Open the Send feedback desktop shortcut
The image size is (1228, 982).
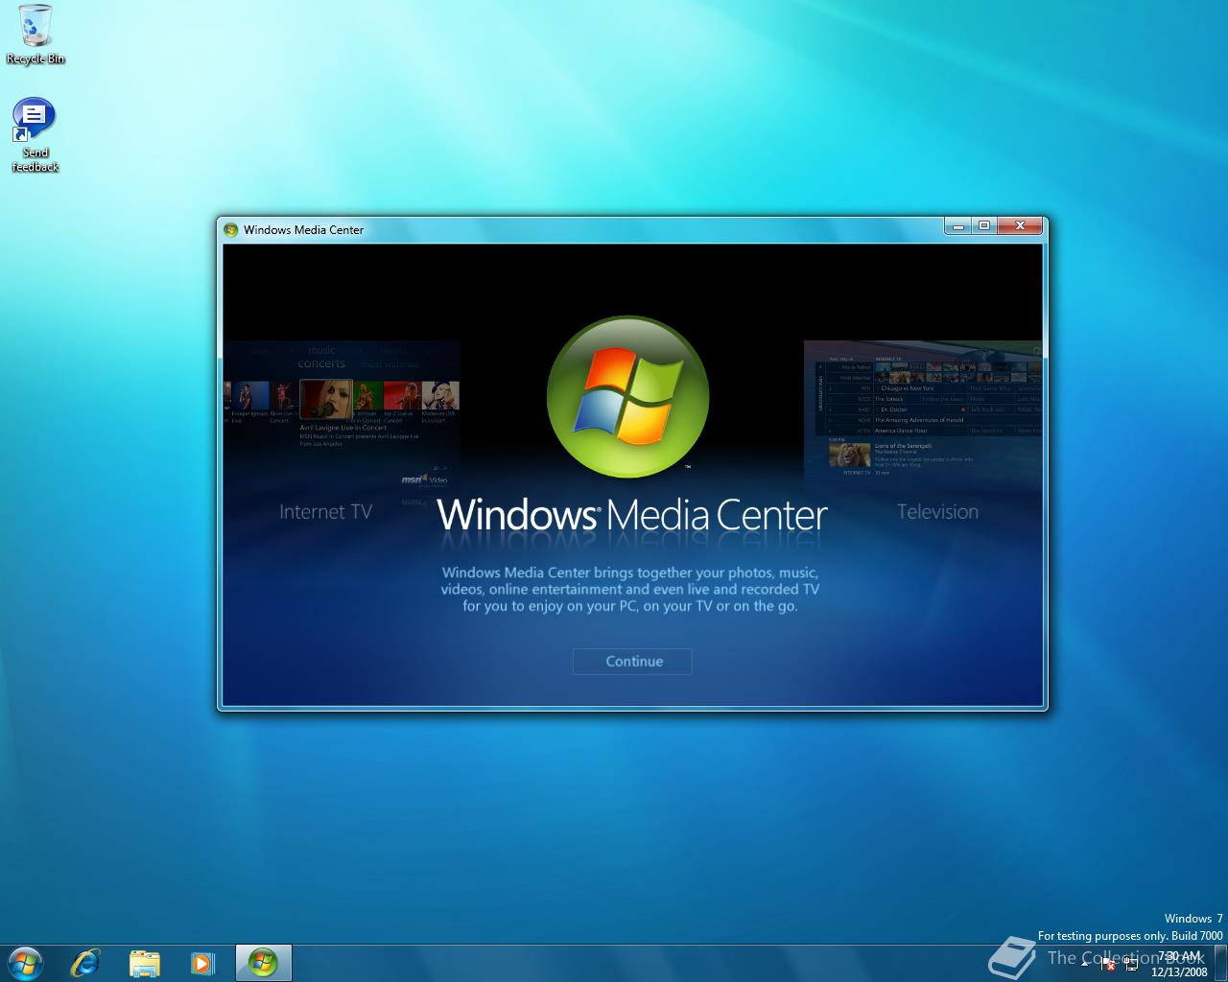pos(35,135)
